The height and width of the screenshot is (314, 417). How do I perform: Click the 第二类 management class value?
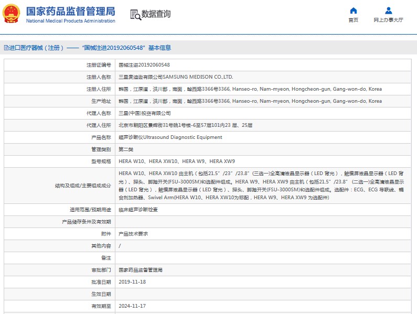[126, 149]
